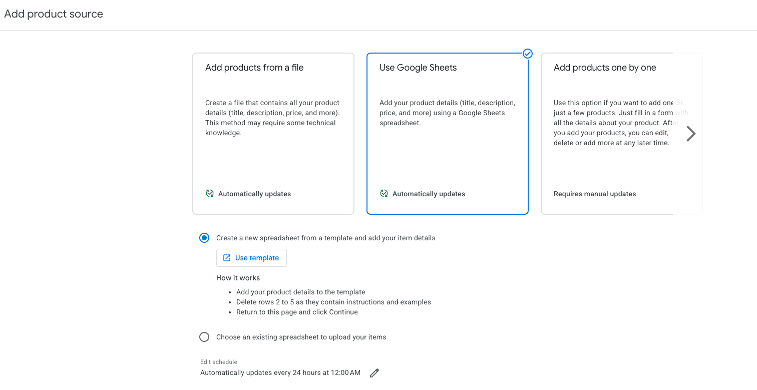
Task: Click the blue checkmark badge on Google Sheets card
Action: (527, 54)
